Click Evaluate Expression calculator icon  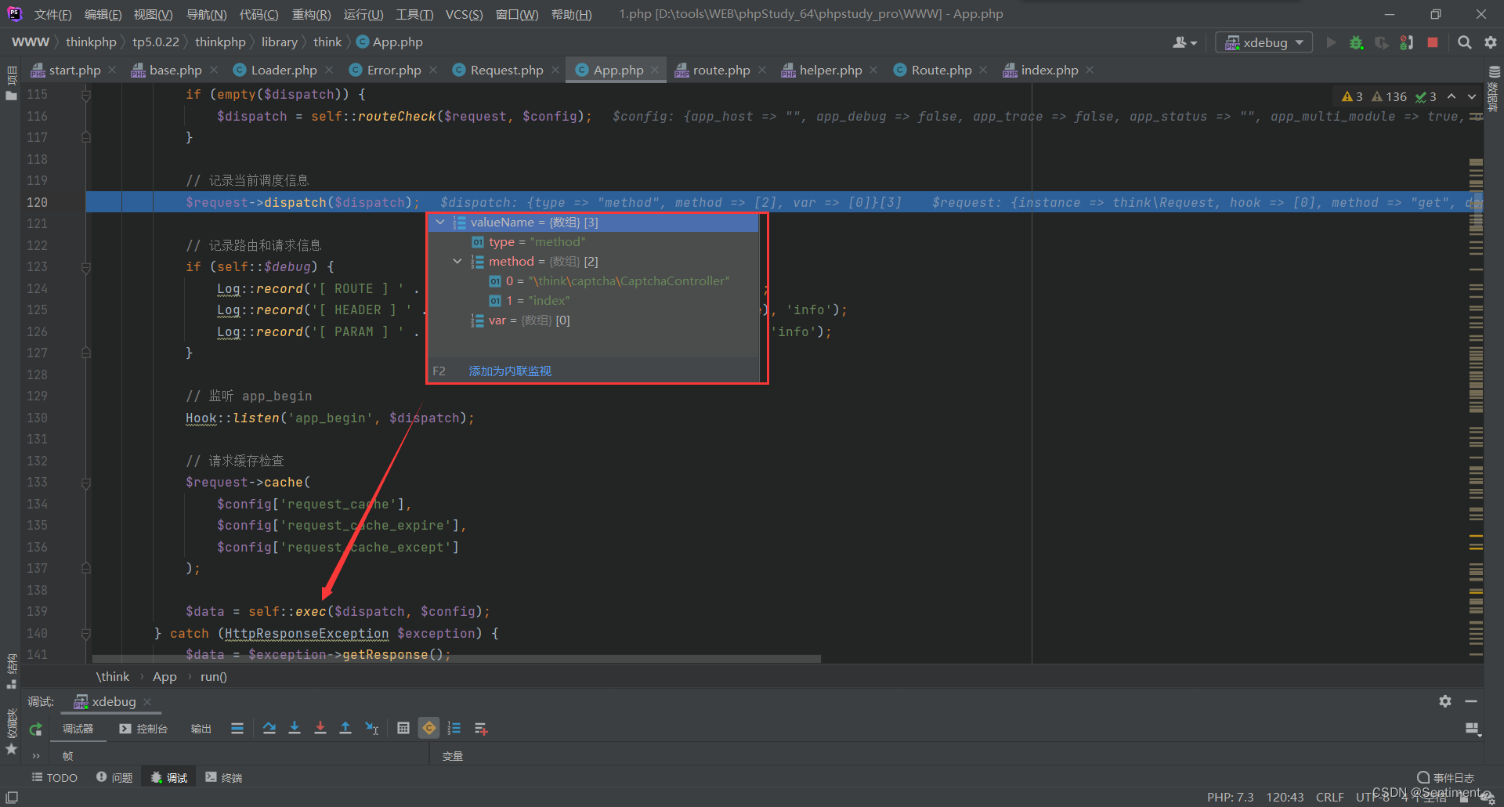pyautogui.click(x=403, y=729)
